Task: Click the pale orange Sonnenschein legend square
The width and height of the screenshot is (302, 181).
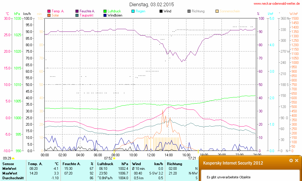Action: click(x=217, y=11)
